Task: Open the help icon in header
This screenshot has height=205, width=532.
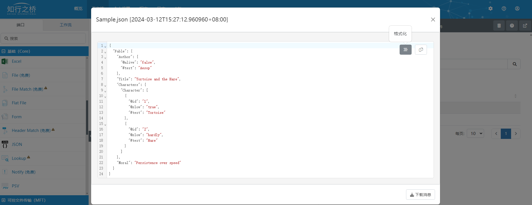Action: tap(504, 9)
